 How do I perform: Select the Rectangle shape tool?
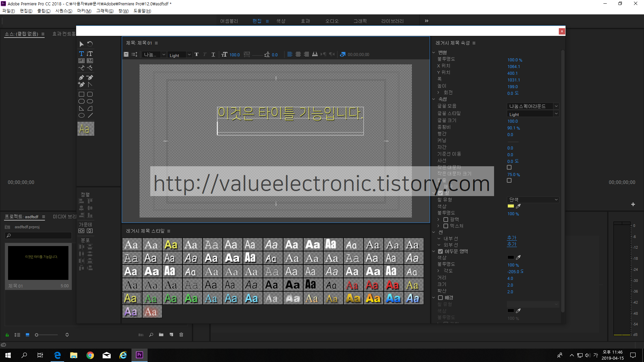[81, 94]
